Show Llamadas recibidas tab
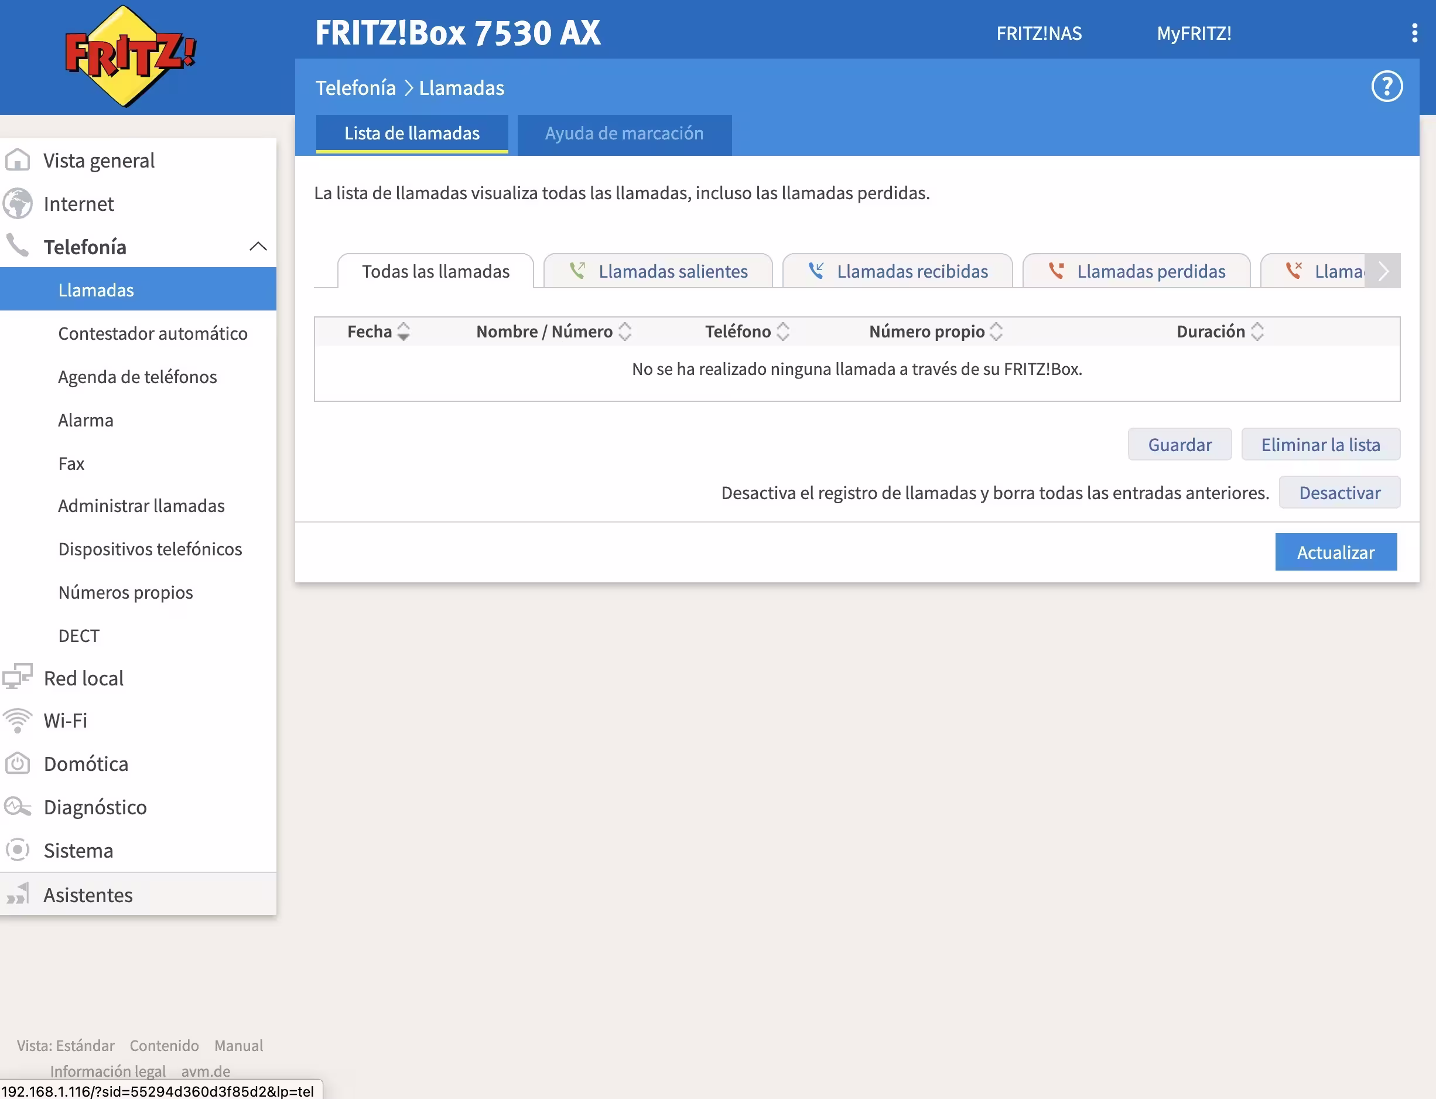Viewport: 1436px width, 1099px height. [897, 271]
